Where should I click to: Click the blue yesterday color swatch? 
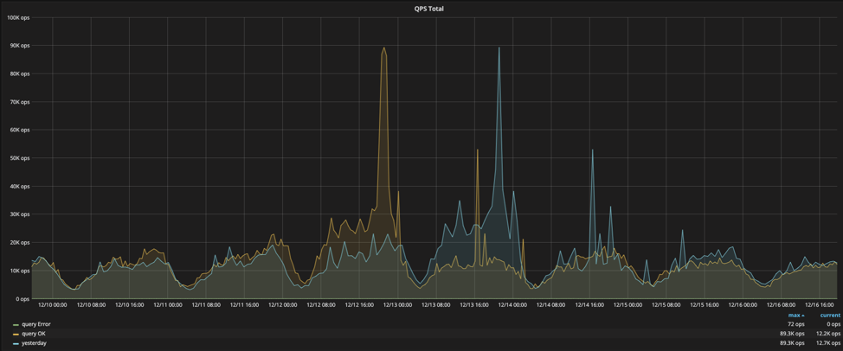tap(16, 343)
